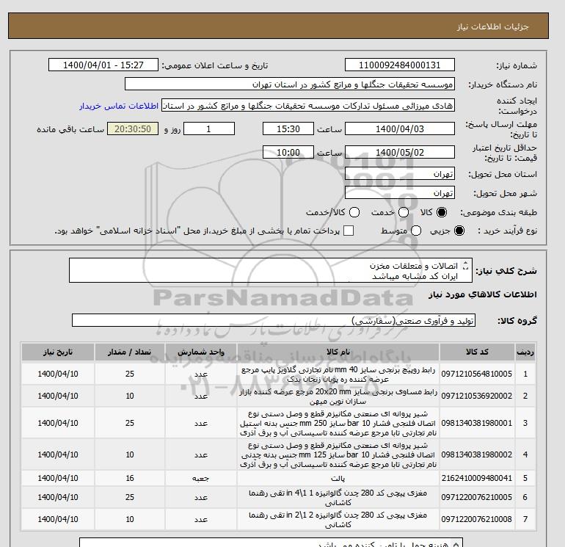Select the جزیی purchase type radio
Image resolution: width=565 pixels, height=547 pixels.
(459, 231)
